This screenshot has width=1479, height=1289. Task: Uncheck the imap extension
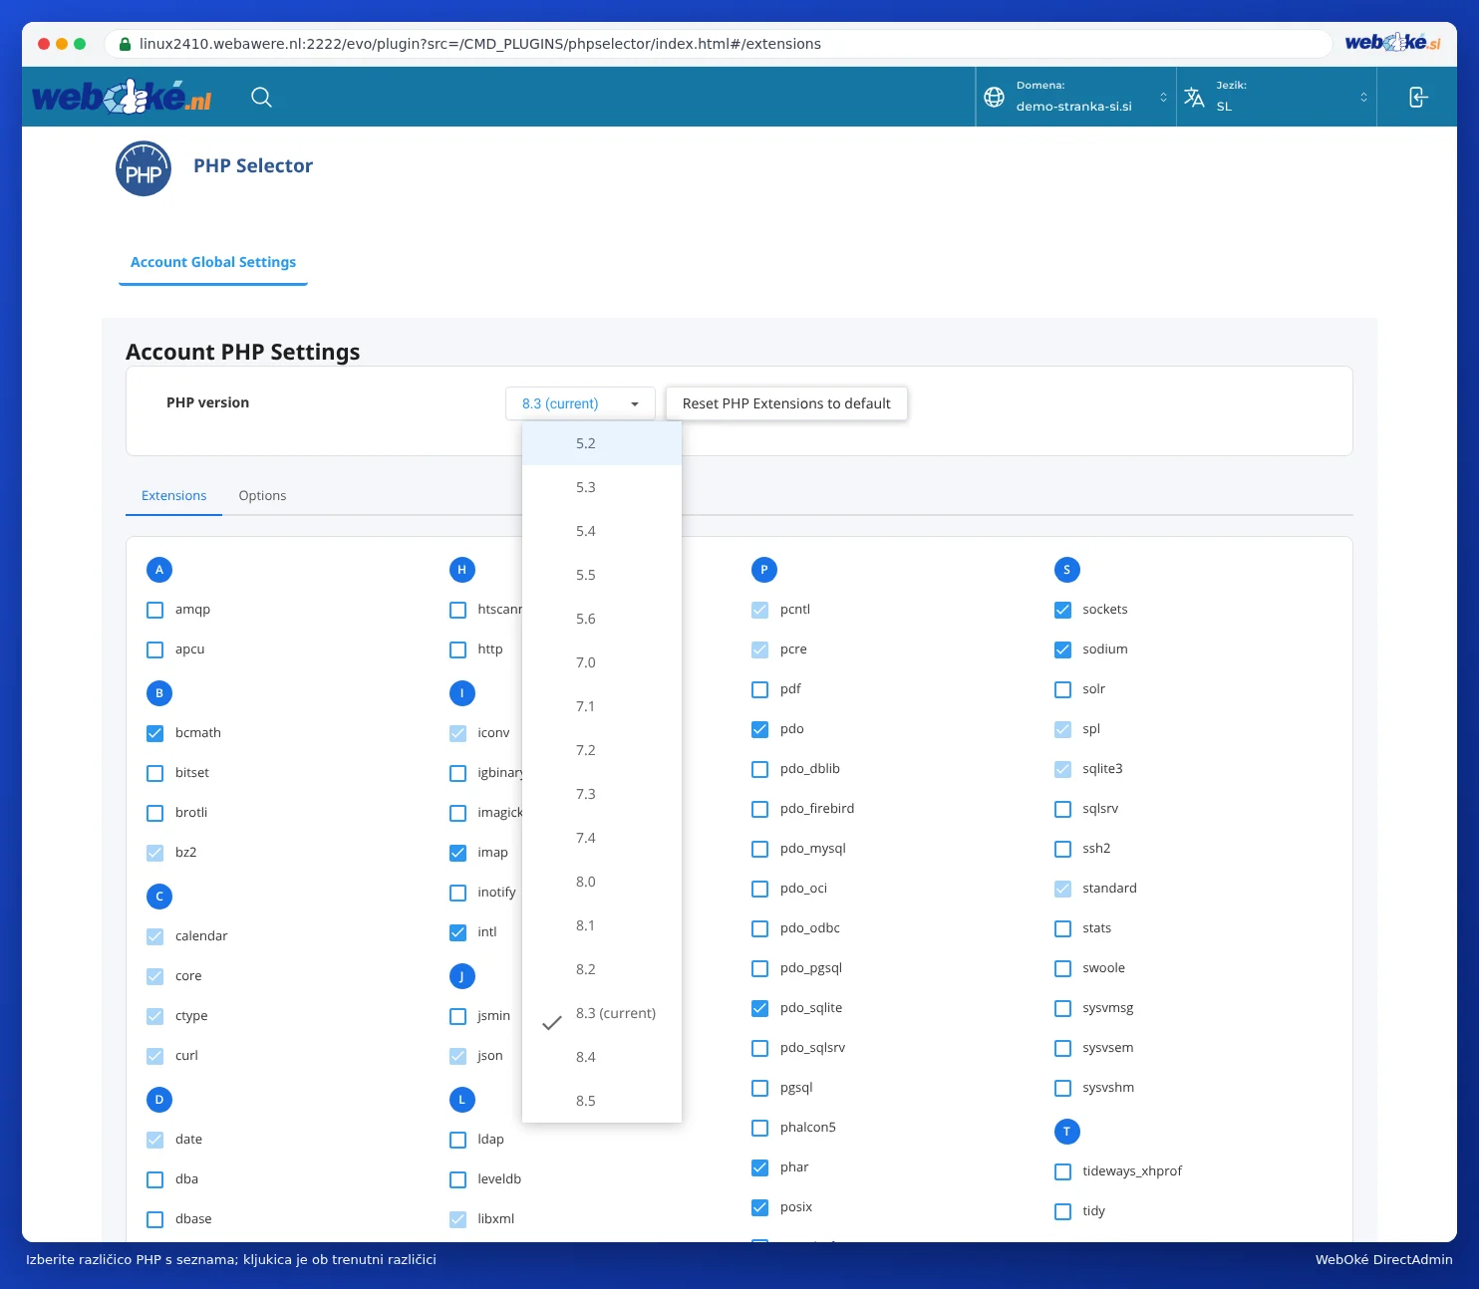(457, 853)
